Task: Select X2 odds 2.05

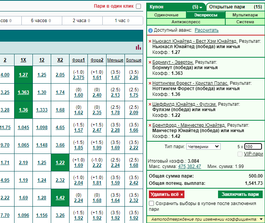Action: tap(60, 75)
